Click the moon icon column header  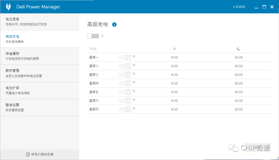pos(239,49)
